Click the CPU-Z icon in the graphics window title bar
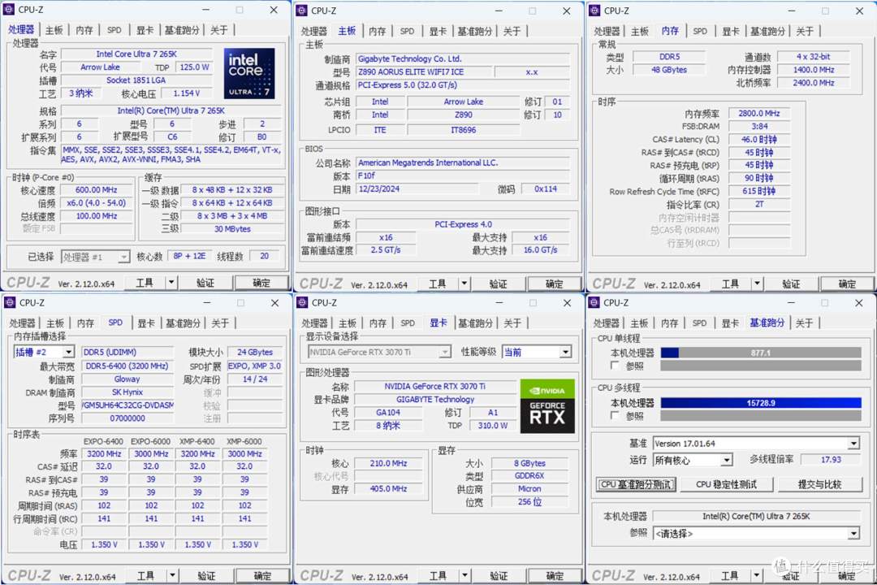Image resolution: width=877 pixels, height=585 pixels. coord(303,302)
